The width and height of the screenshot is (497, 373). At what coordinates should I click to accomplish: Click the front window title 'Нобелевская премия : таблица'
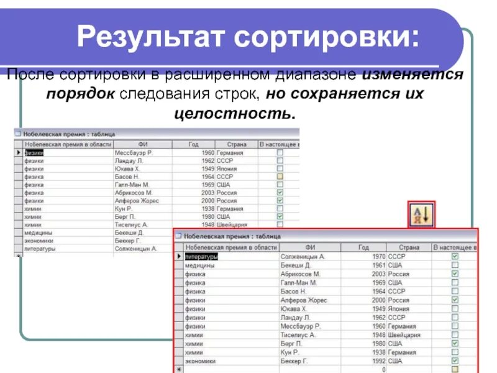pos(232,236)
